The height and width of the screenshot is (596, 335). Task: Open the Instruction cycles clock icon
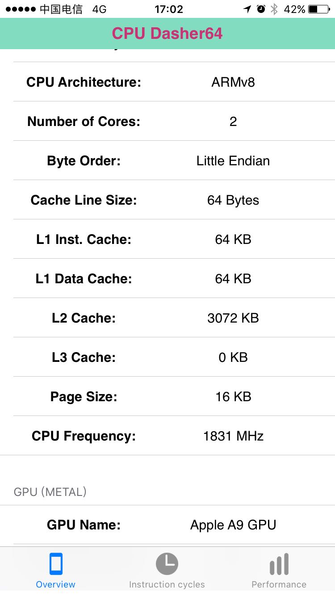tap(167, 564)
